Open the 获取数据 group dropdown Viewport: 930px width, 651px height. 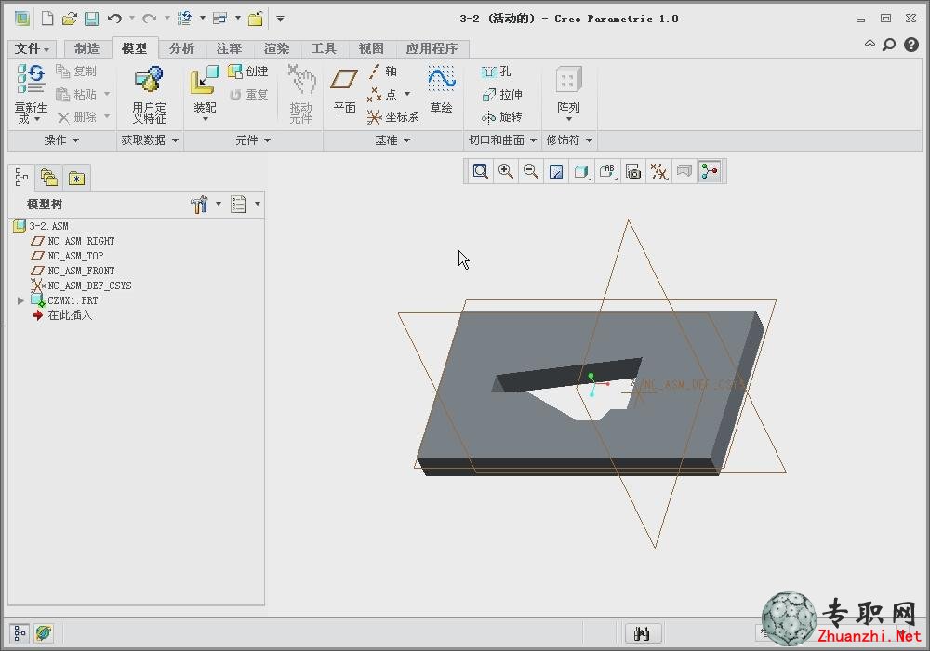click(x=150, y=140)
